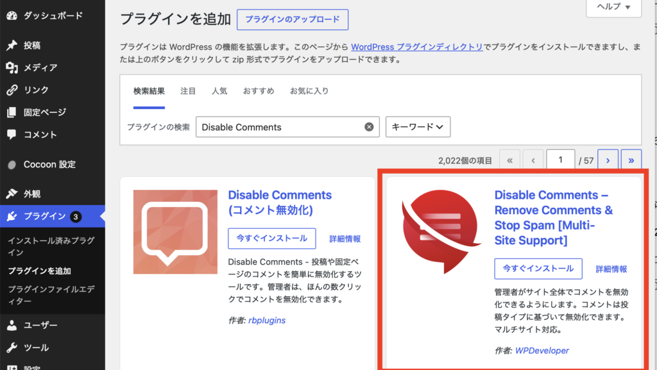Switch to the 検索結果 tab

(x=149, y=91)
